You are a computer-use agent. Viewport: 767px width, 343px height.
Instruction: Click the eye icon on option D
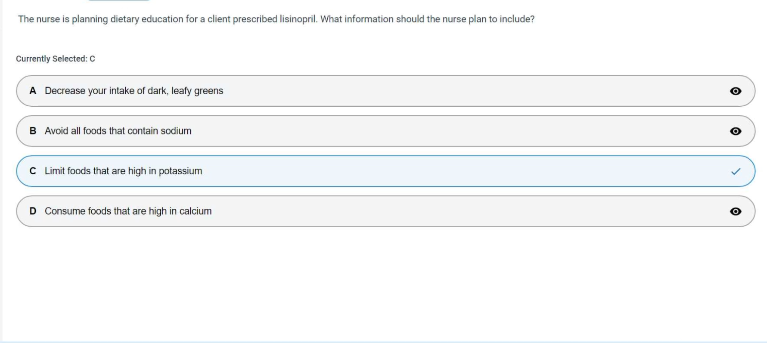(x=736, y=211)
